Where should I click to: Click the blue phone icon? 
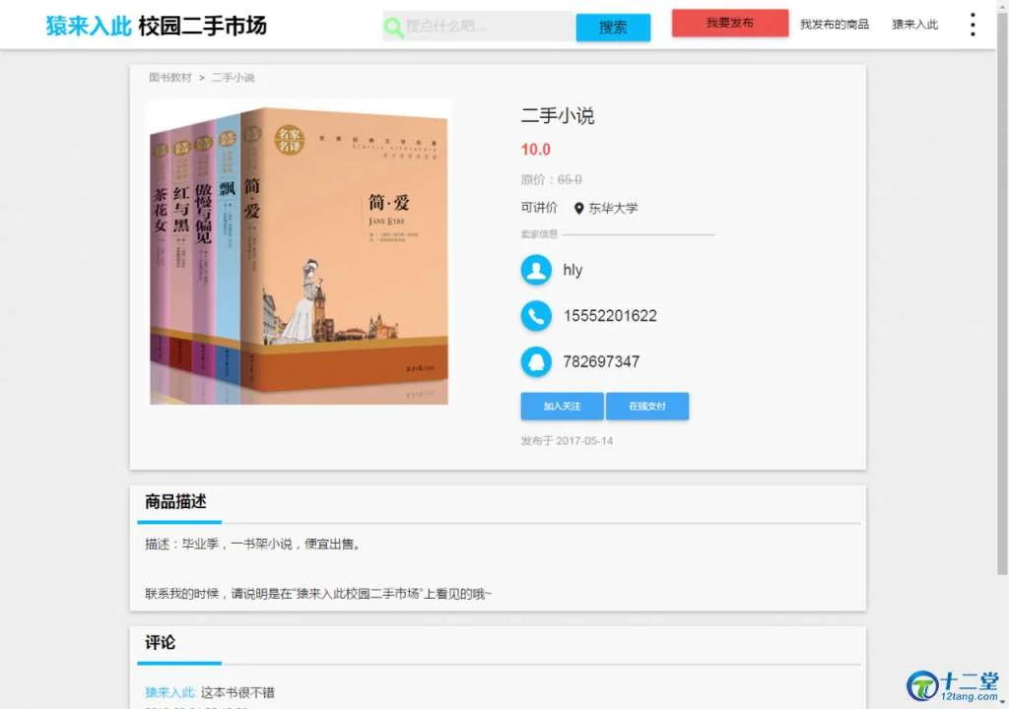(536, 316)
